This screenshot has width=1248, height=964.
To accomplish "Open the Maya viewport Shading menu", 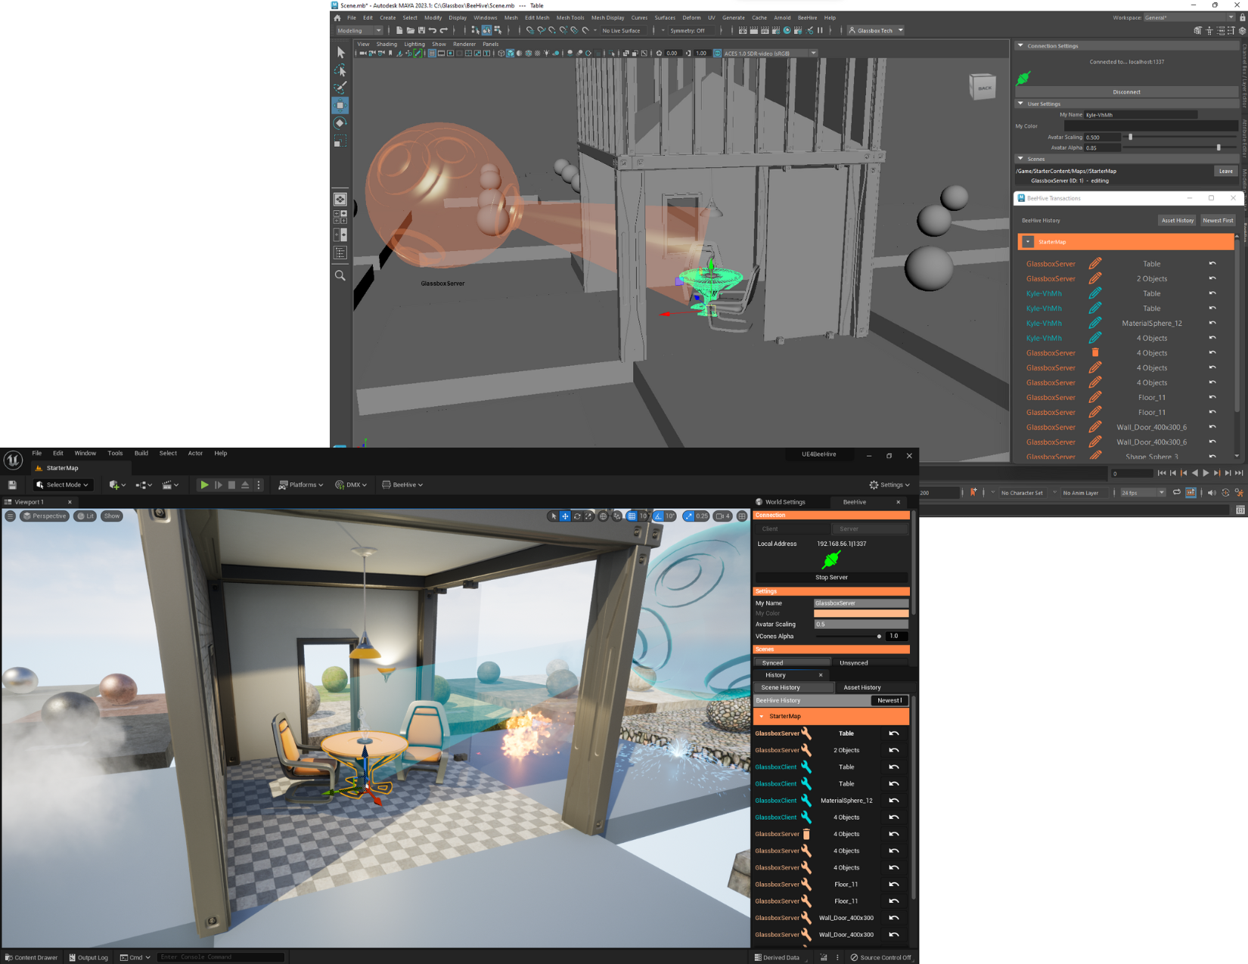I will [x=387, y=44].
